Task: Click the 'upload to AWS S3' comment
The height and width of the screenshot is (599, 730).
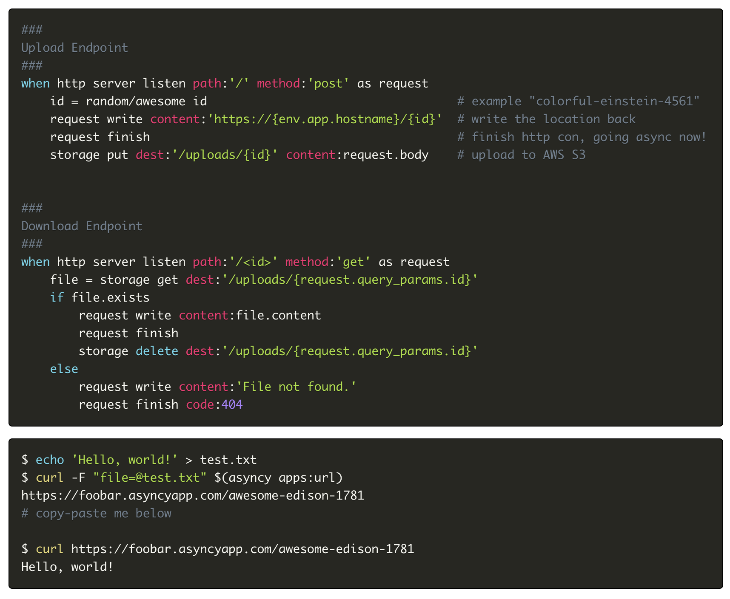Action: tap(522, 155)
